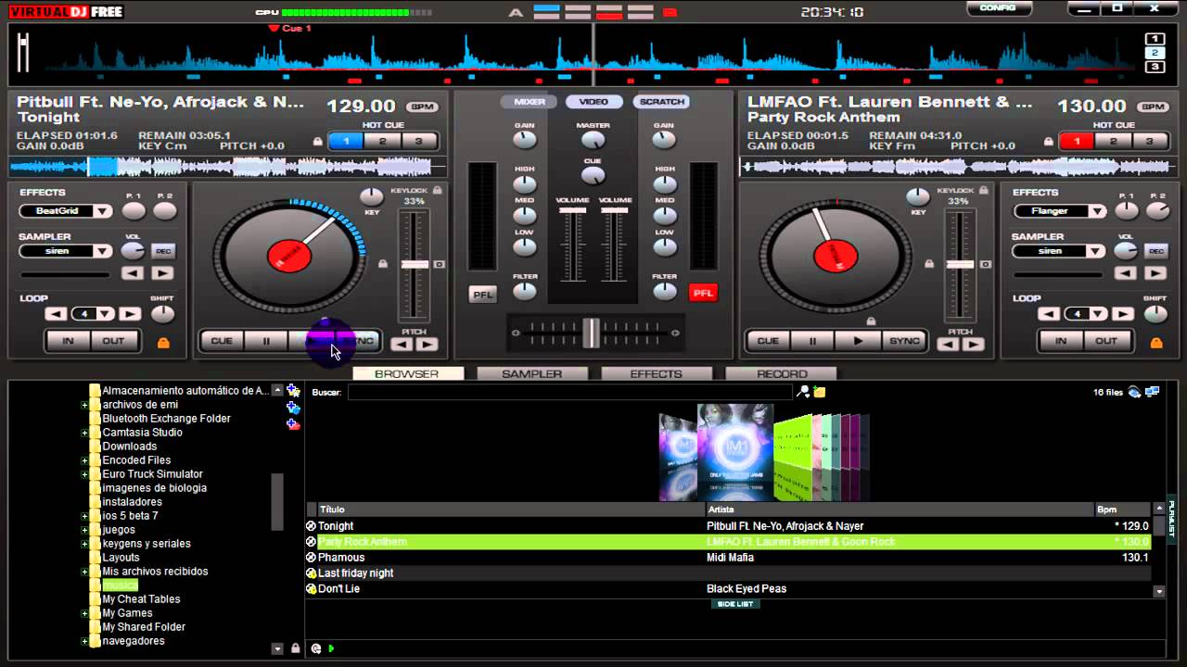The width and height of the screenshot is (1187, 667).
Task: Toggle the left channel PFL button
Action: click(483, 294)
